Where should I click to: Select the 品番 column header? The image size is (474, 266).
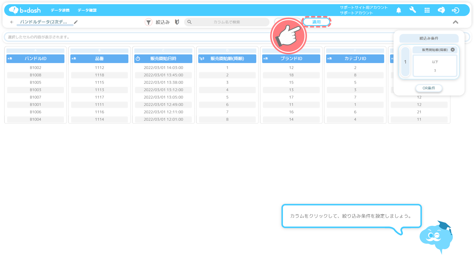99,59
